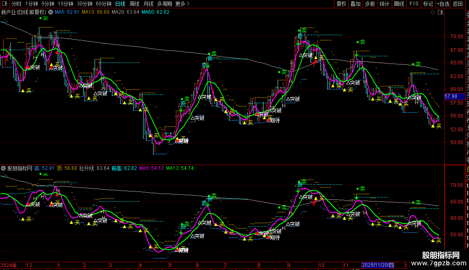The image size is (469, 270).
Task: Click the 拉升线: 63.64 indicator value
Action: click(94, 168)
